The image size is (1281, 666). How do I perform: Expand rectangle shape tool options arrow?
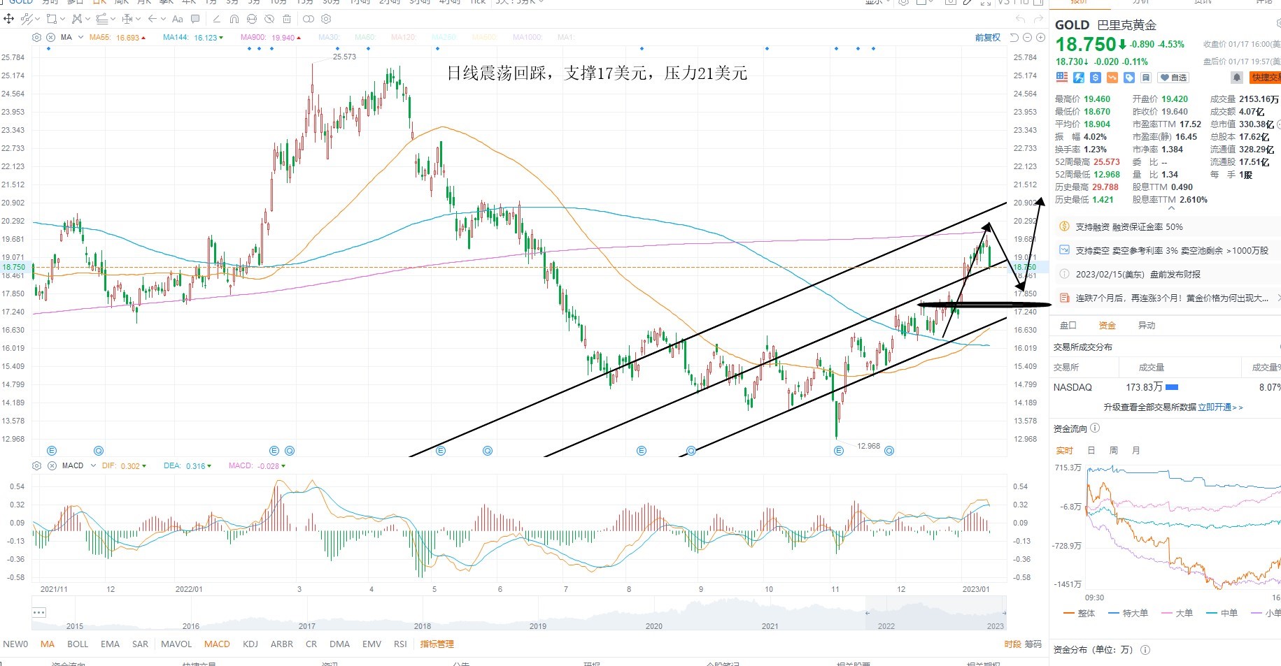[62, 19]
